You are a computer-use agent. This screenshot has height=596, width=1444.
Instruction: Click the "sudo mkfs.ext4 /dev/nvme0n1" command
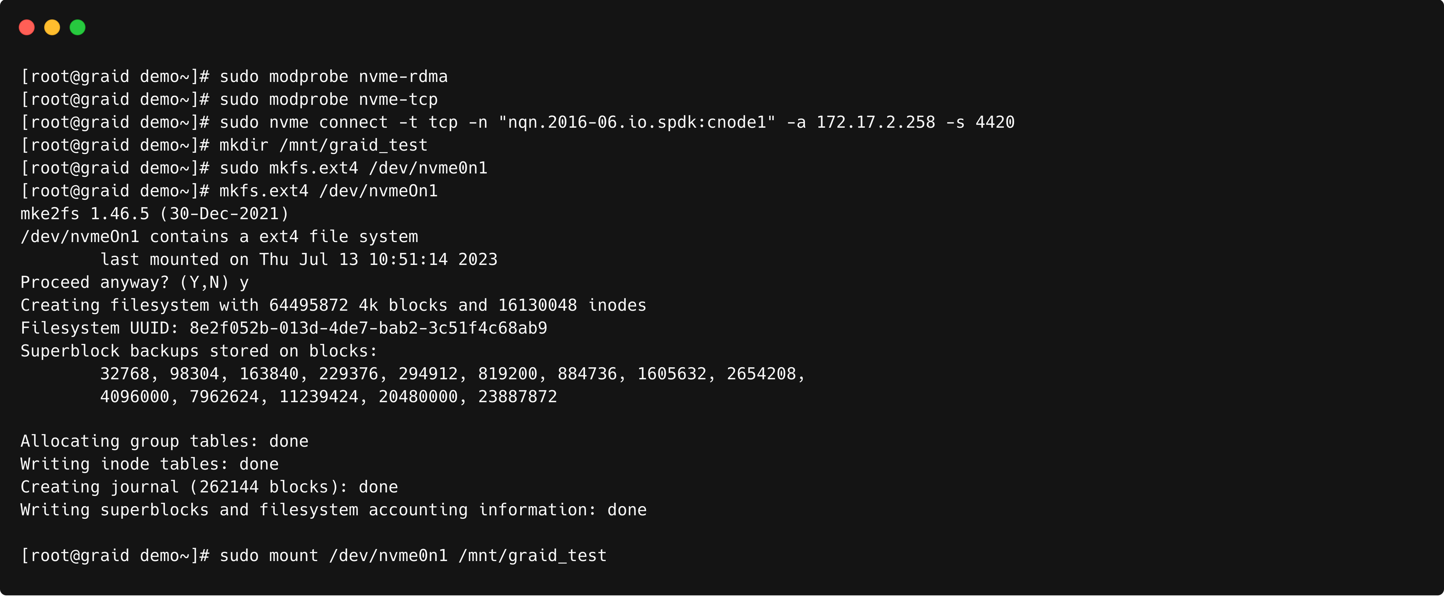(353, 168)
